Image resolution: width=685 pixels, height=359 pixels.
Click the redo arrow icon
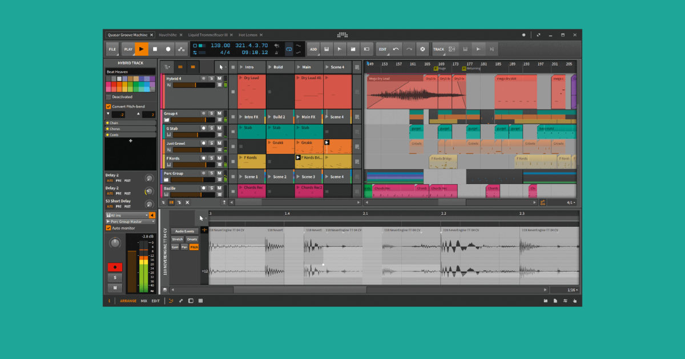tap(409, 49)
